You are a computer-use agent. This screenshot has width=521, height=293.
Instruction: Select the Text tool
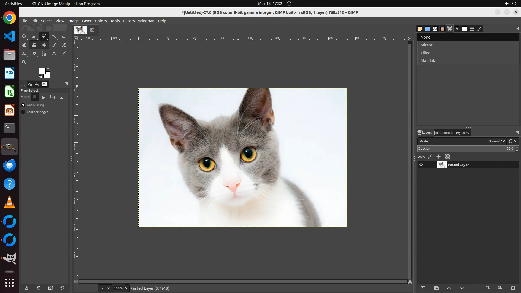pyautogui.click(x=54, y=54)
